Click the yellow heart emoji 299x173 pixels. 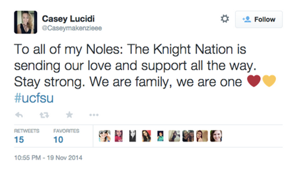269,81
